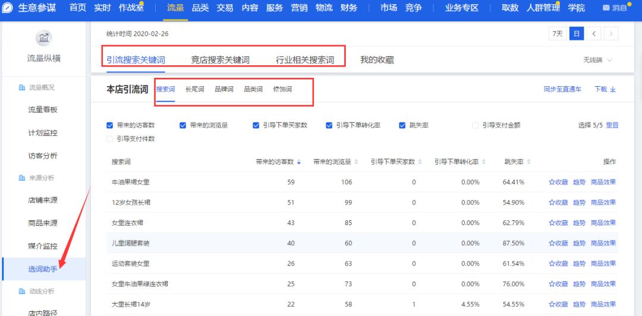Uncheck 引导下单买家数 checkbox
Screen dimensions: 642x316
[256, 125]
